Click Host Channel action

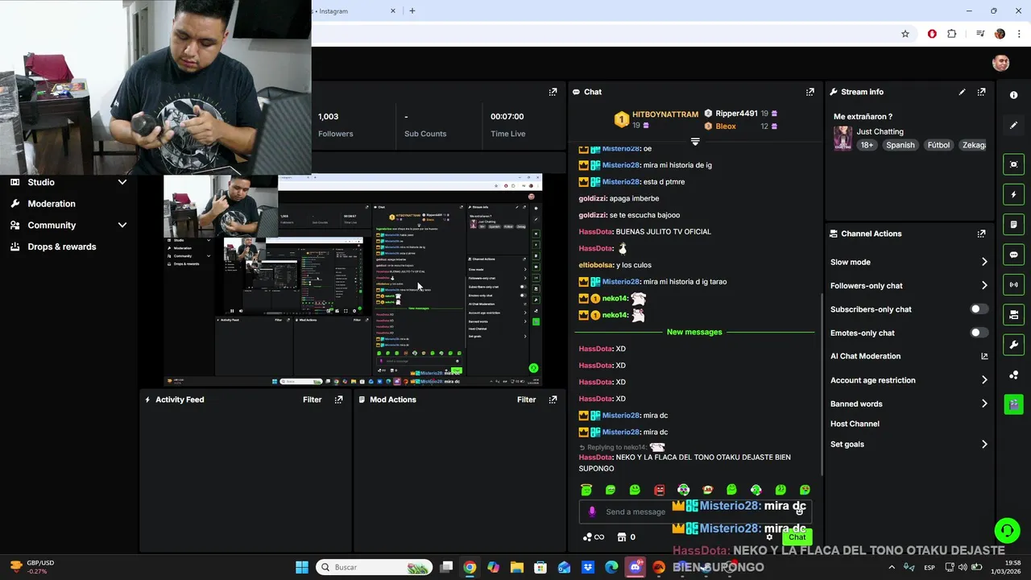click(855, 424)
